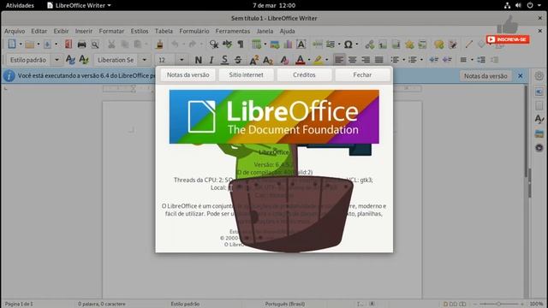
Task: Toggle Strikethrough formatting
Action: [238, 60]
